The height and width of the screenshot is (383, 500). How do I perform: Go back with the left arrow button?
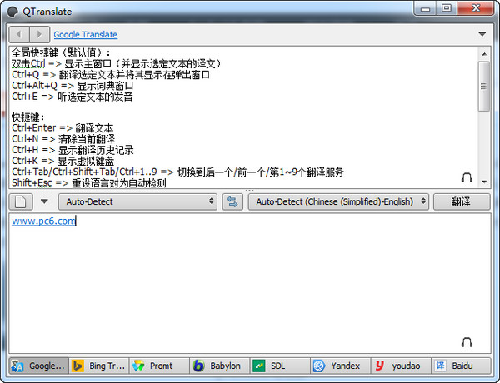[19, 34]
